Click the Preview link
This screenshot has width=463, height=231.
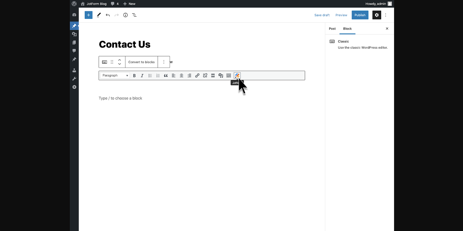[x=341, y=15]
